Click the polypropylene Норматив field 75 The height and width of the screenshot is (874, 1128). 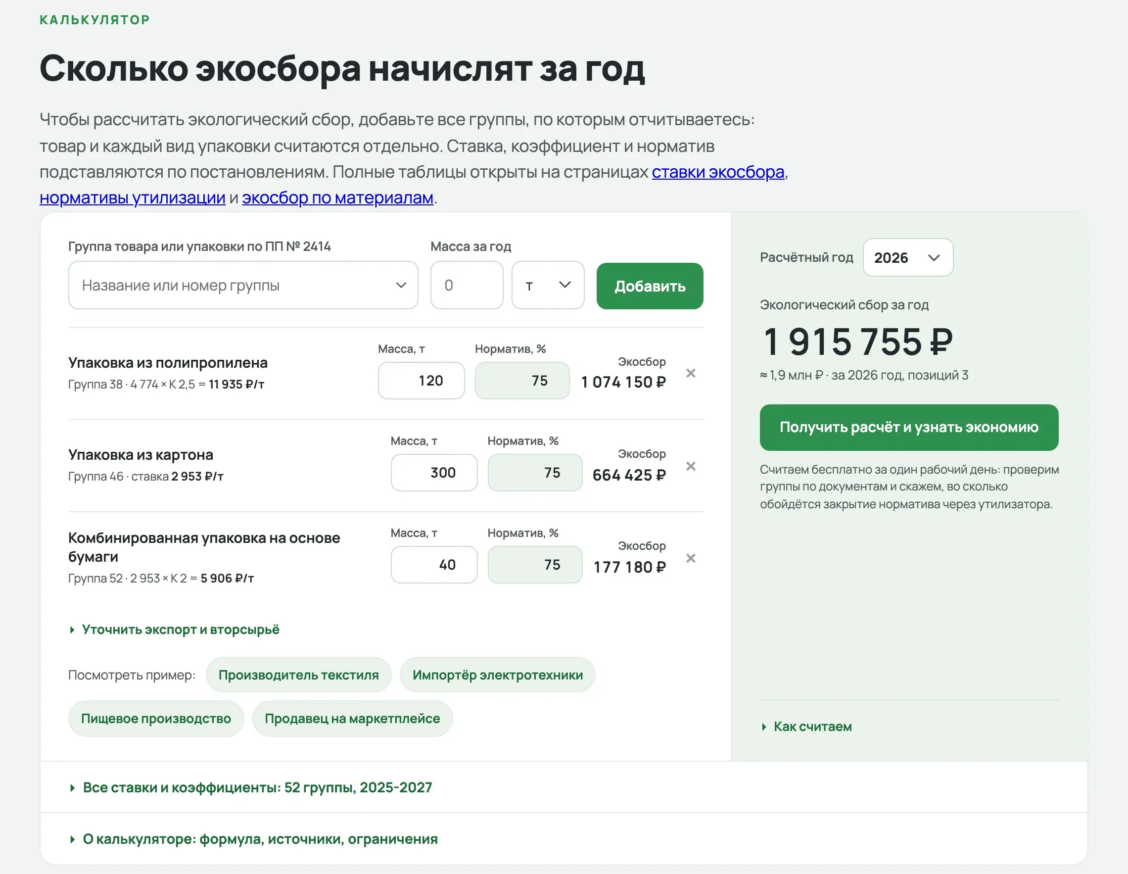pyautogui.click(x=522, y=381)
